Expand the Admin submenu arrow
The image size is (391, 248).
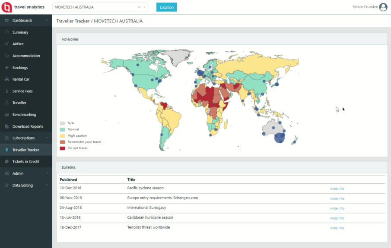(47, 173)
